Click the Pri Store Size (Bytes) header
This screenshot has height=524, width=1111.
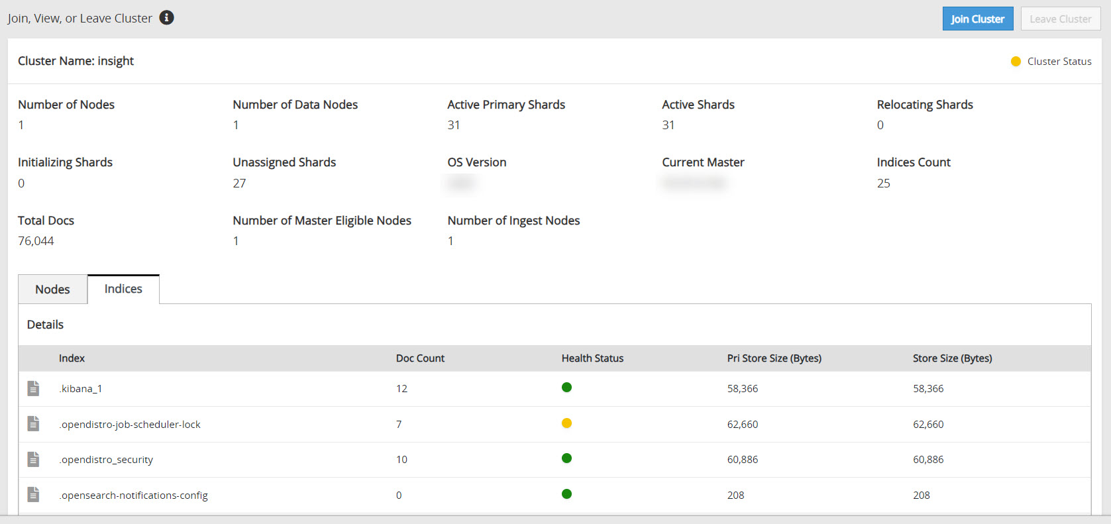774,358
